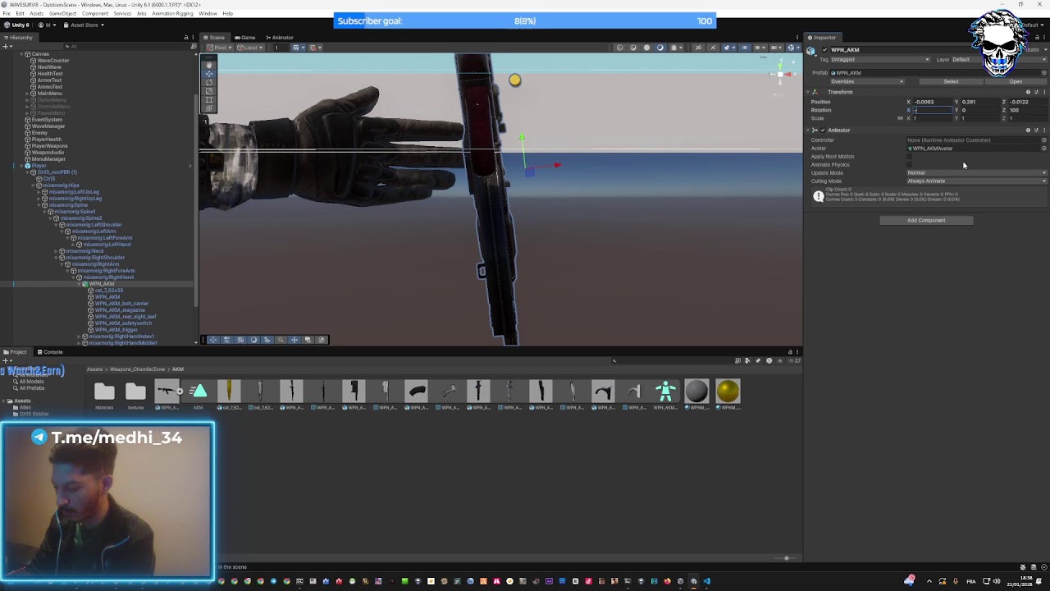This screenshot has height=591, width=1050.
Task: Collapse the Transform component foldout
Action: [x=808, y=92]
